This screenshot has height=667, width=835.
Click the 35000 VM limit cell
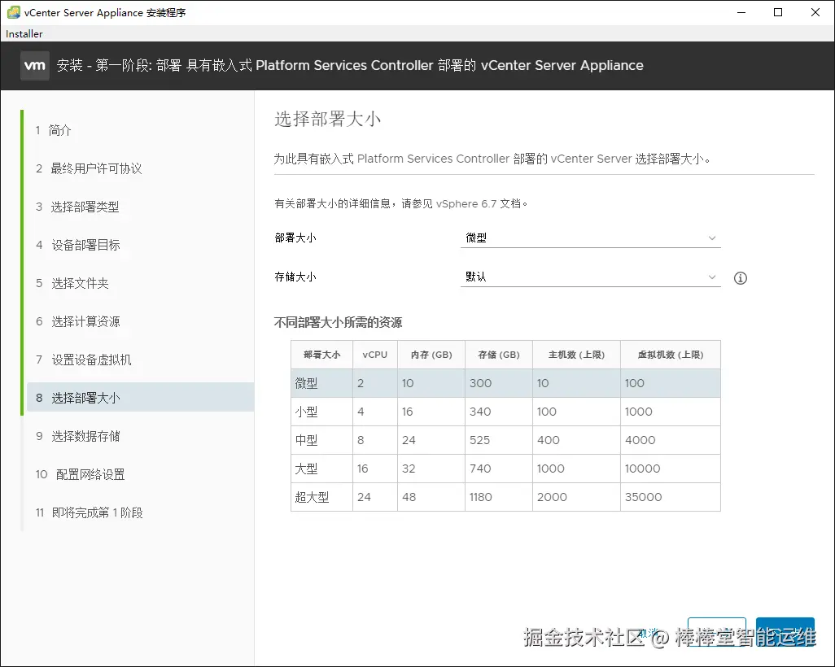(671, 497)
